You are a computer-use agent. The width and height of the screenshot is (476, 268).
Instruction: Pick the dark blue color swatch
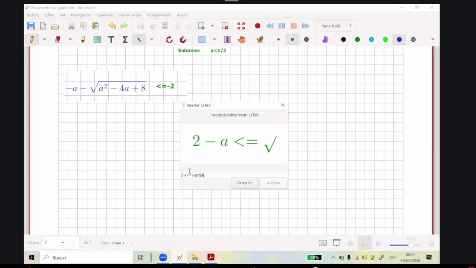[x=399, y=39]
